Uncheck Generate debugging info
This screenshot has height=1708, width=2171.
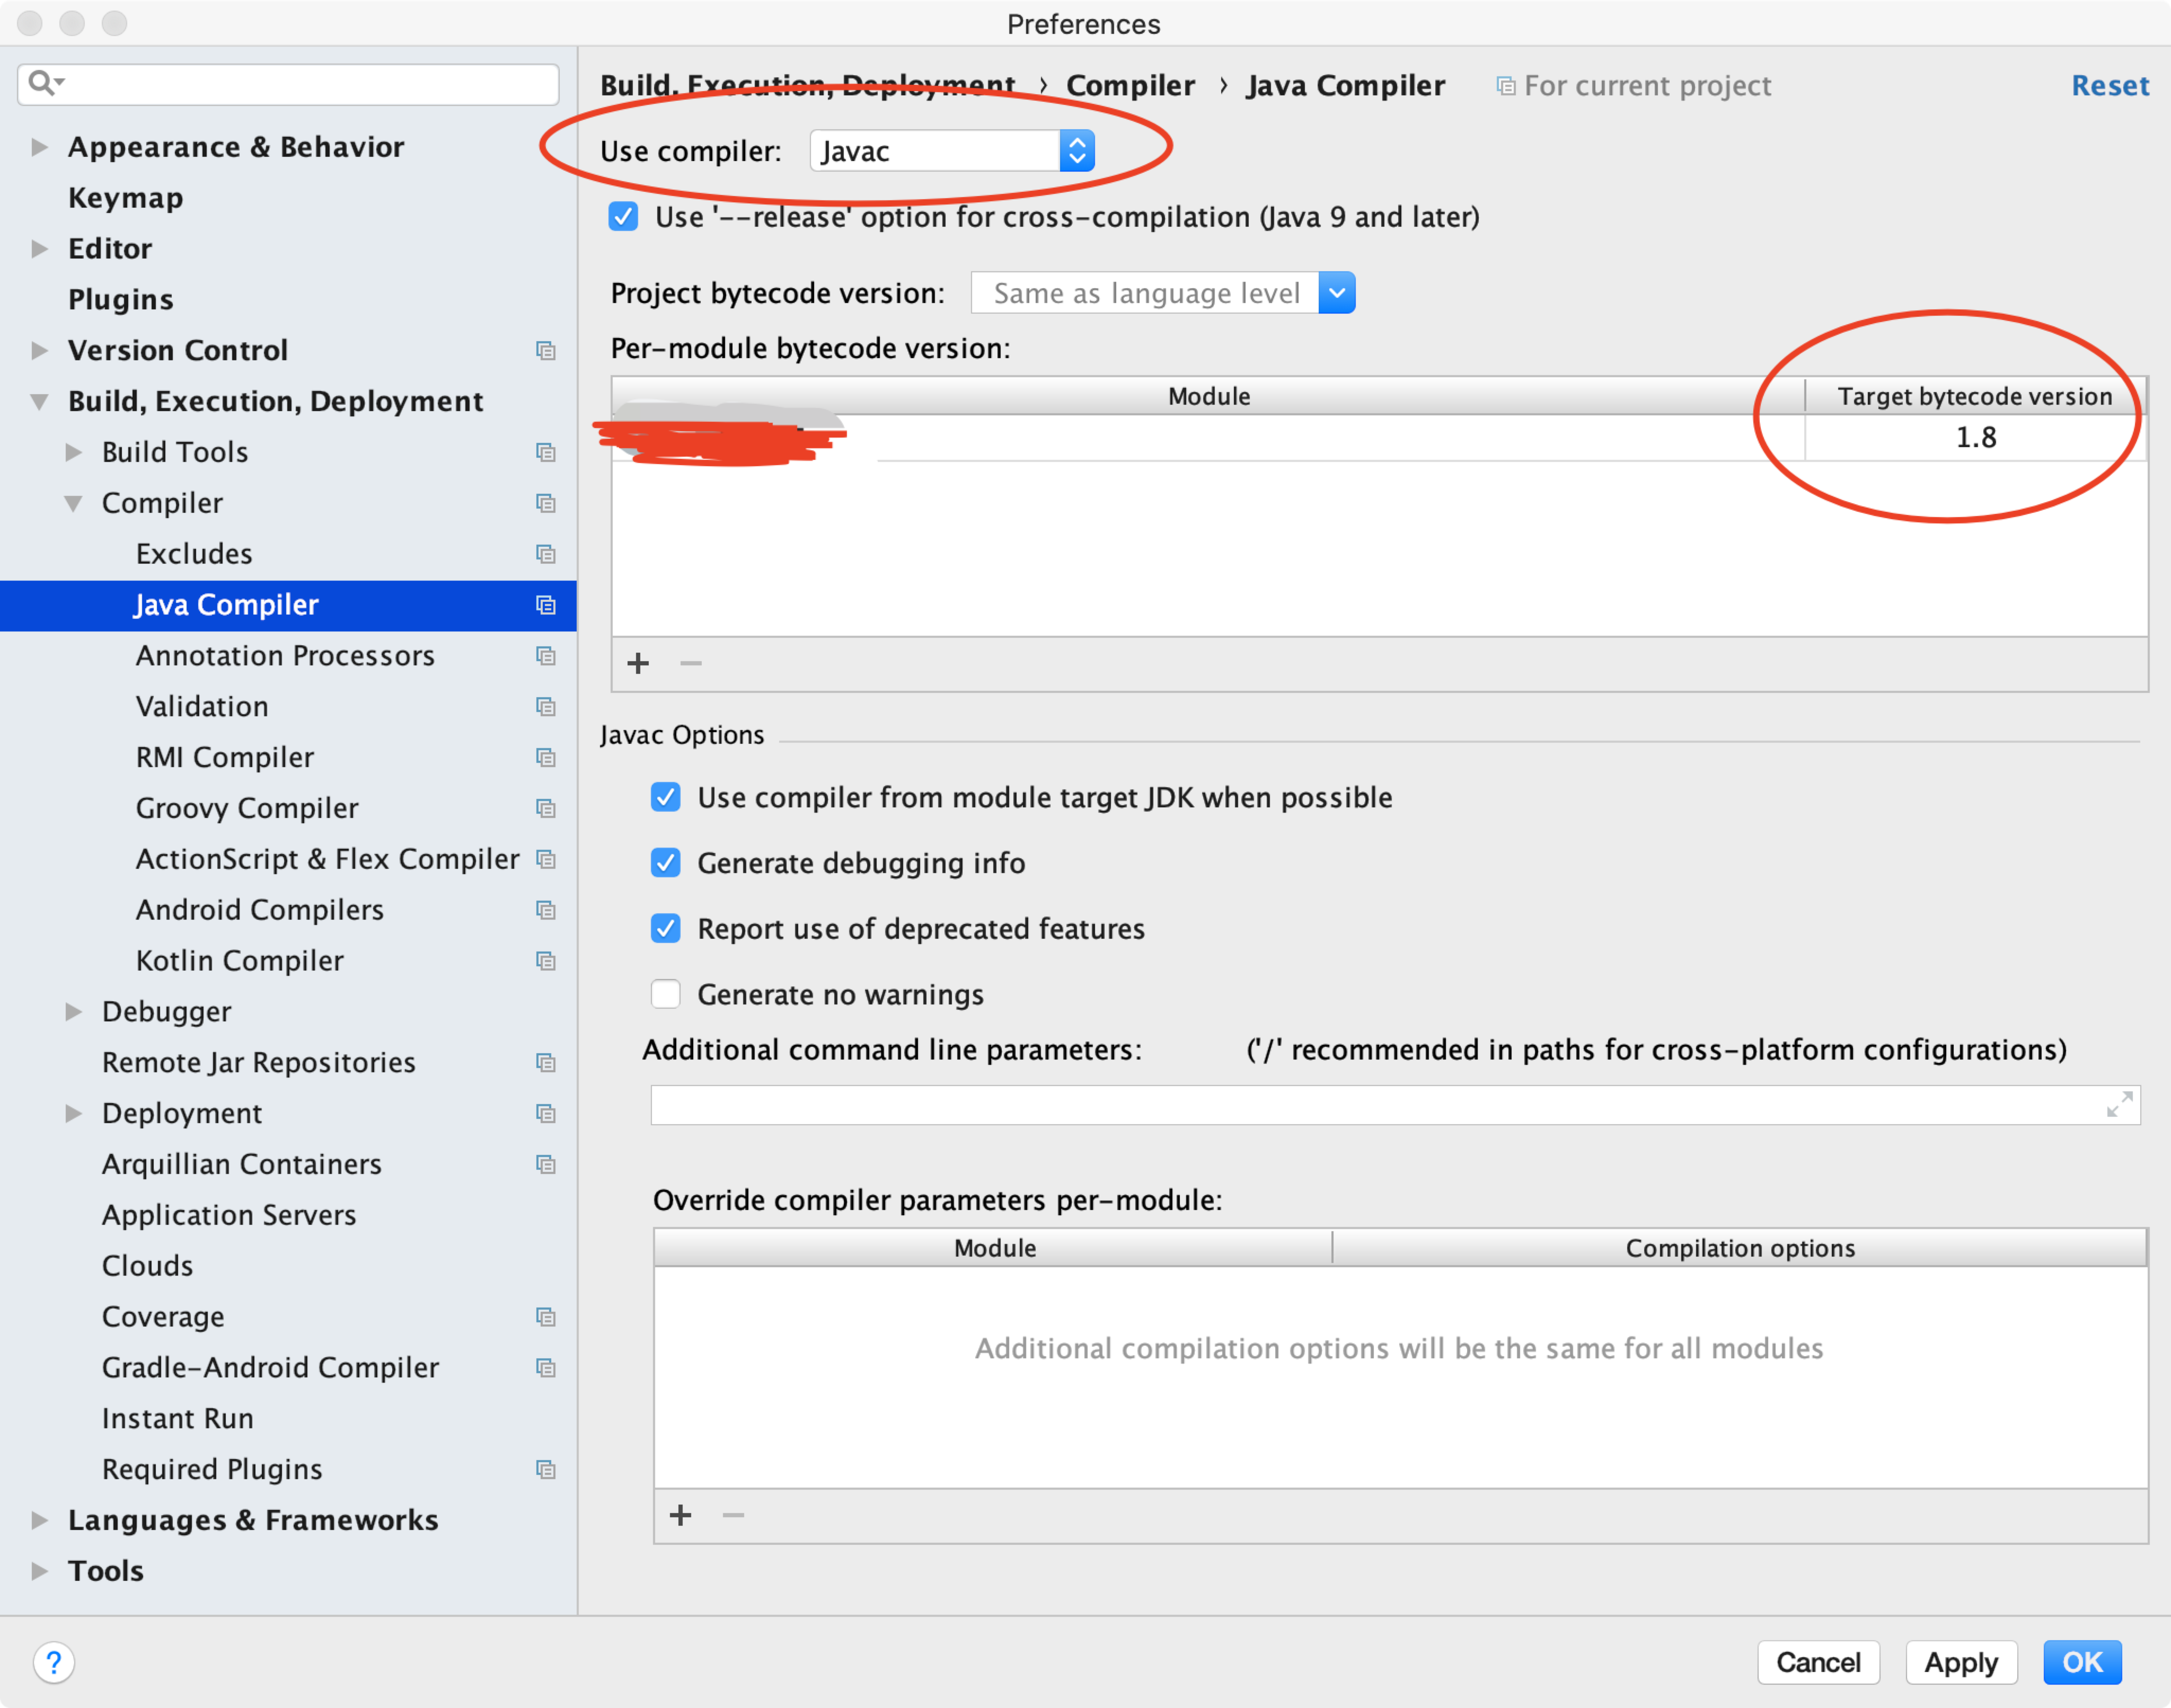click(665, 862)
